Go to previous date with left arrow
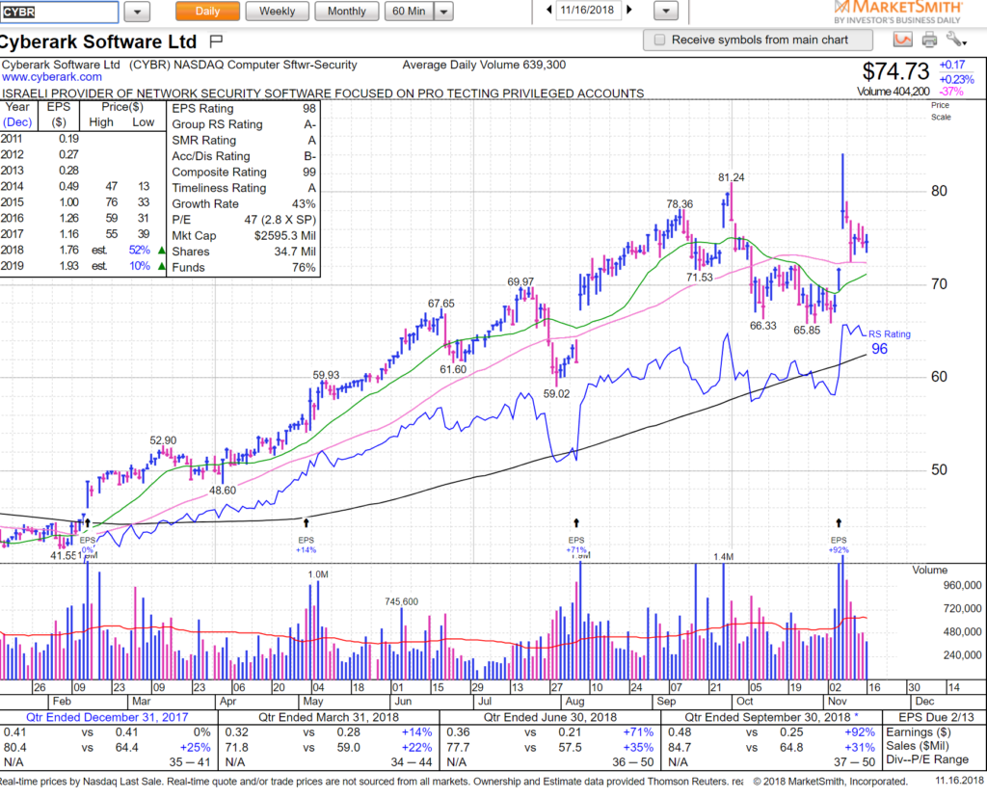The width and height of the screenshot is (987, 798). [x=548, y=10]
